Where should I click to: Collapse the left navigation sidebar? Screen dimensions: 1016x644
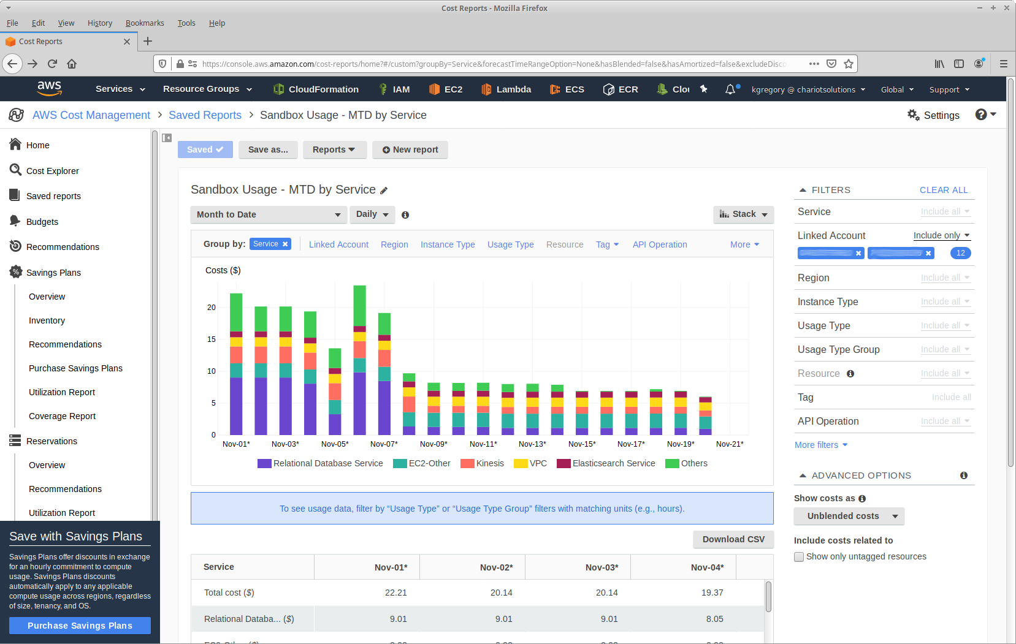166,138
